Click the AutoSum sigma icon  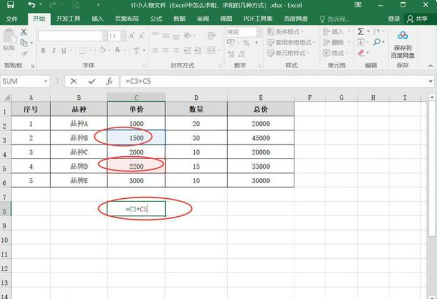(361, 31)
